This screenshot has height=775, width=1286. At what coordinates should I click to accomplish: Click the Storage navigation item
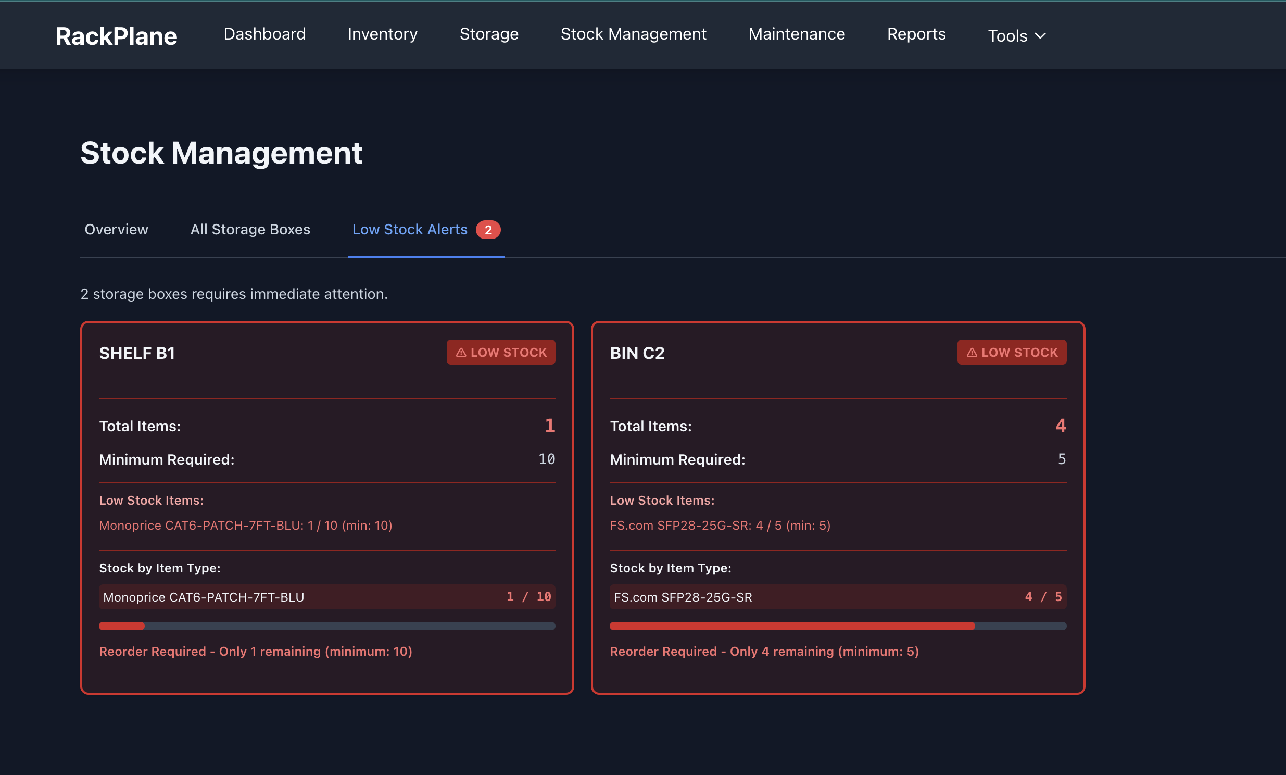click(x=488, y=34)
